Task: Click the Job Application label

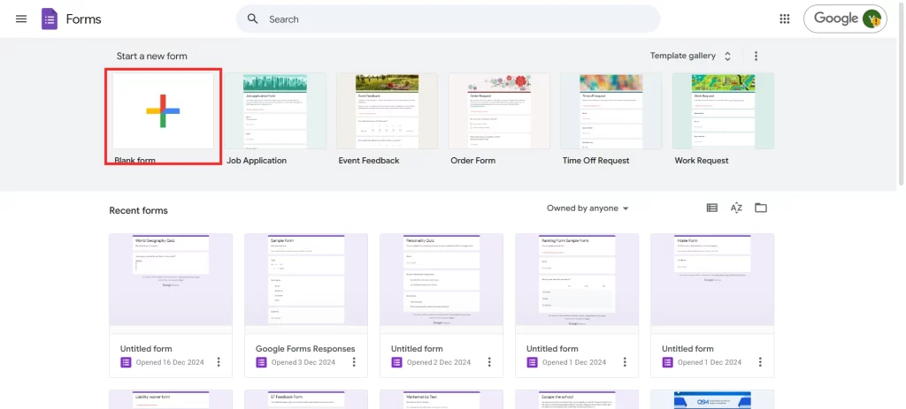Action: tap(257, 161)
